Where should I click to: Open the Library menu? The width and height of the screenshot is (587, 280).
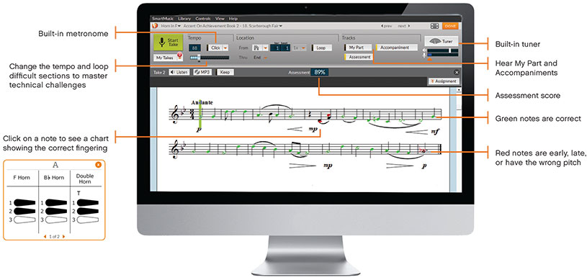click(184, 18)
